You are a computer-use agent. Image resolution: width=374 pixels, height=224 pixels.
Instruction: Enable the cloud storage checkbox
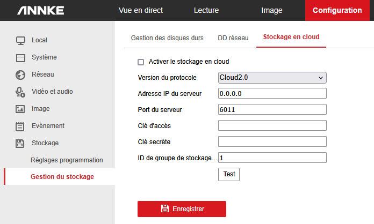pos(141,62)
